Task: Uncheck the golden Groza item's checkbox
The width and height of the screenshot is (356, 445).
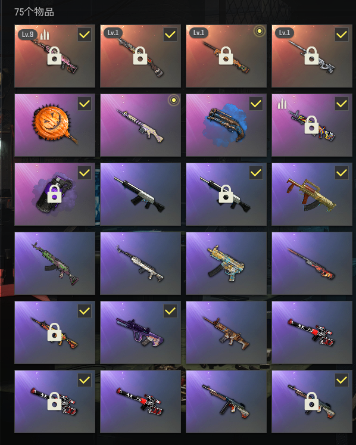Action: (342, 173)
